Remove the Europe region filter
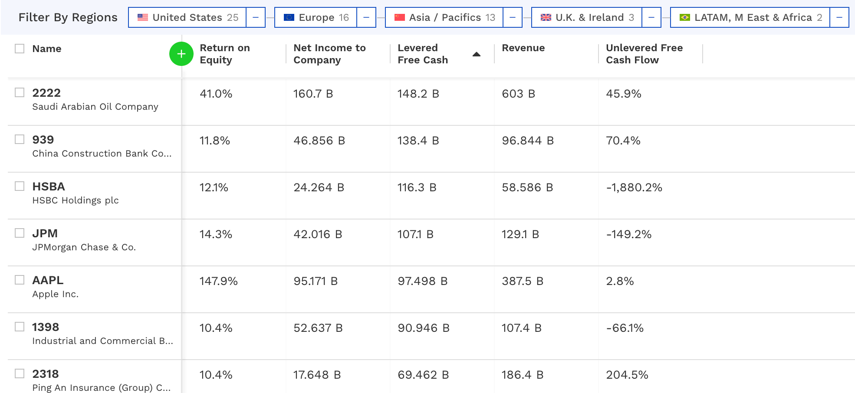This screenshot has width=855, height=393. click(x=366, y=17)
